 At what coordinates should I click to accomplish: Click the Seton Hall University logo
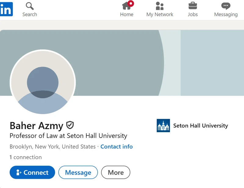(163, 125)
